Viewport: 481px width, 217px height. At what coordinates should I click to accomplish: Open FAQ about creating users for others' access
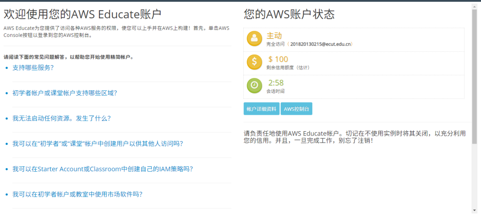[98, 144]
